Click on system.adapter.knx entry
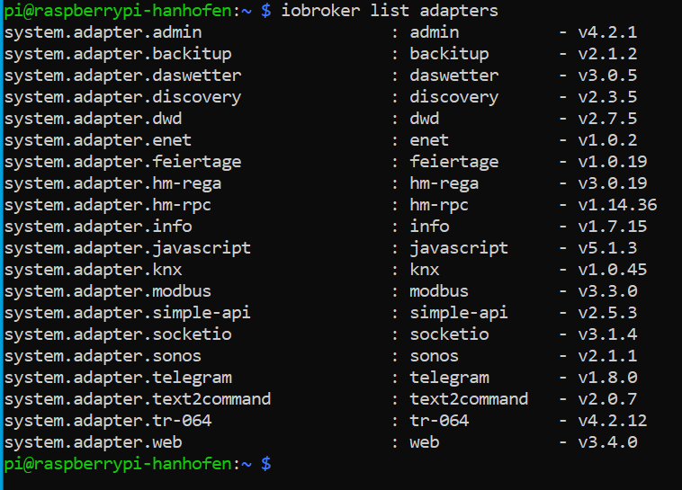Image resolution: width=682 pixels, height=490 pixels. (x=93, y=270)
